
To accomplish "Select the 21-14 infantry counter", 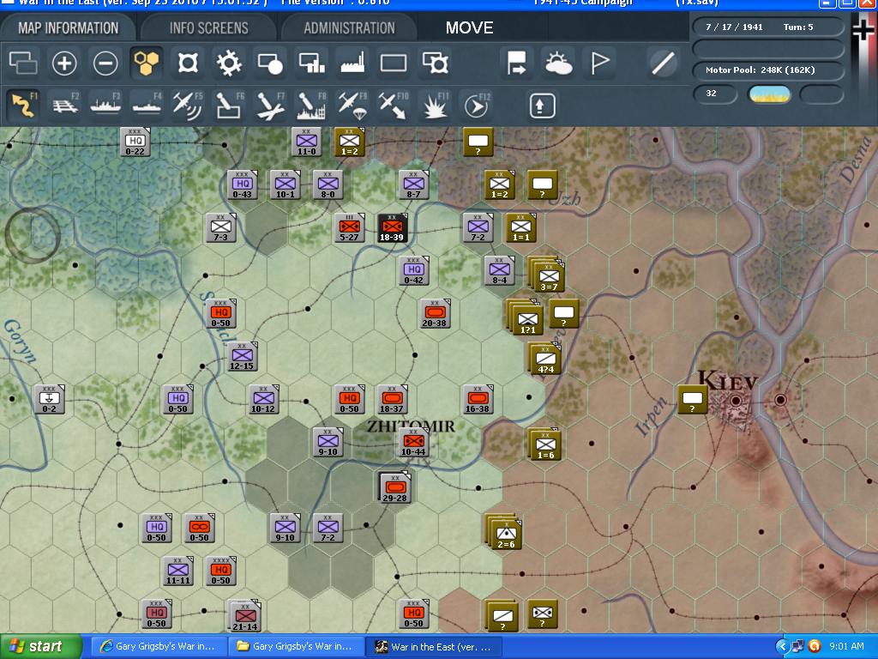I will click(244, 616).
